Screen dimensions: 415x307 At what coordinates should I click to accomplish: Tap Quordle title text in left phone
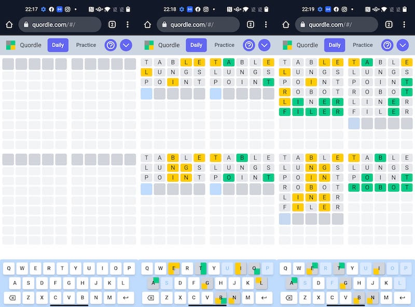pos(31,45)
